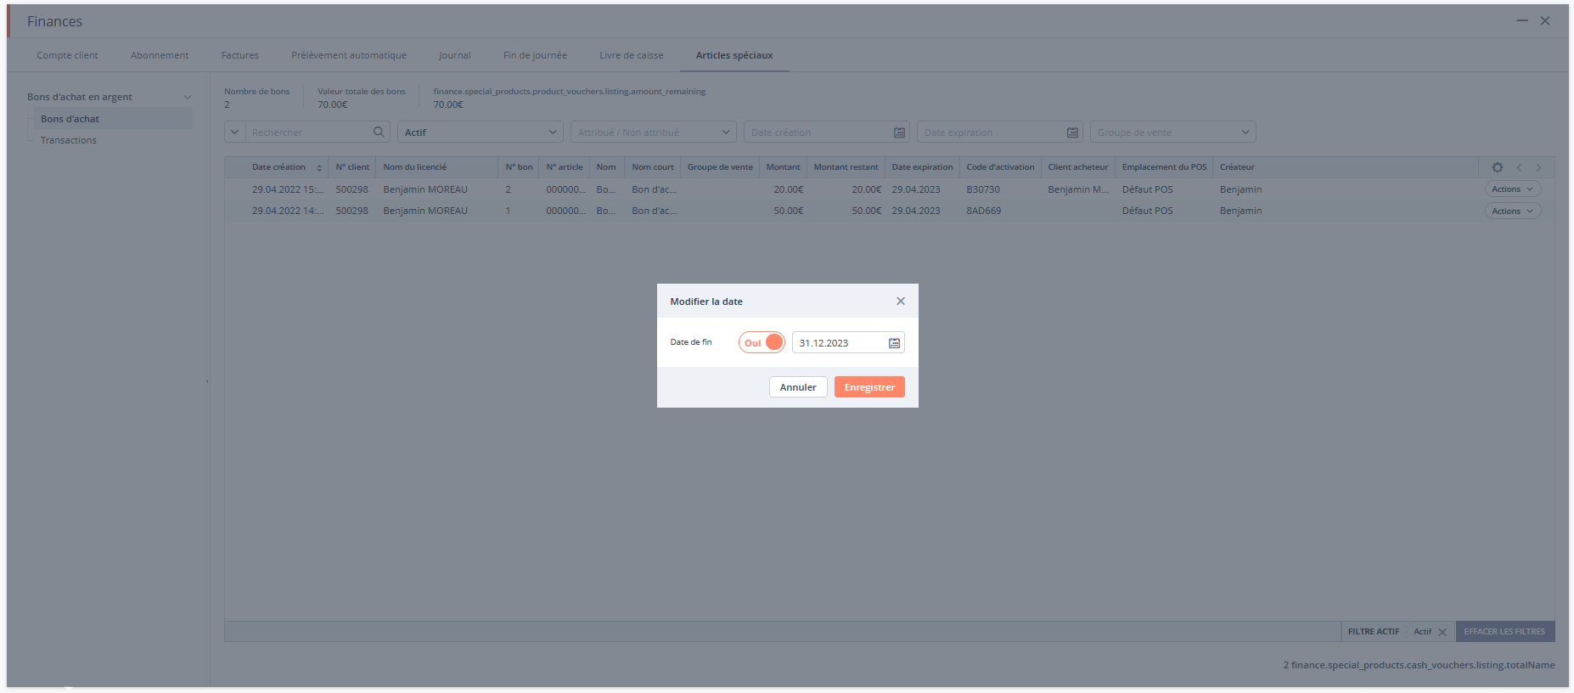
Task: Collapse the Bons d'achat en argent section
Action: coord(187,97)
